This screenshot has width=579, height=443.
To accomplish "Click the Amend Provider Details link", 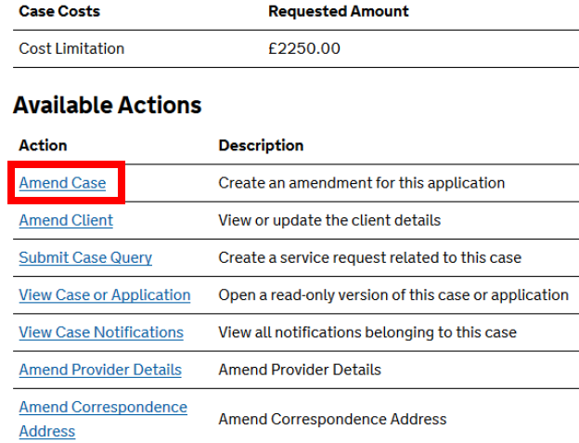I will coord(100,370).
